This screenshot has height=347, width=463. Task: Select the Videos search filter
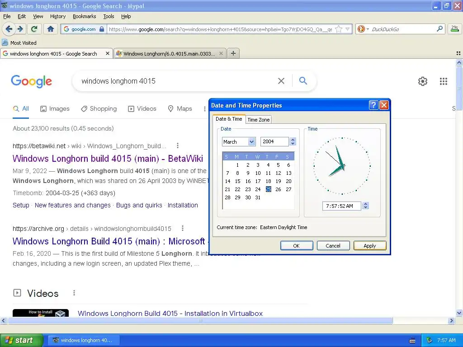click(142, 108)
